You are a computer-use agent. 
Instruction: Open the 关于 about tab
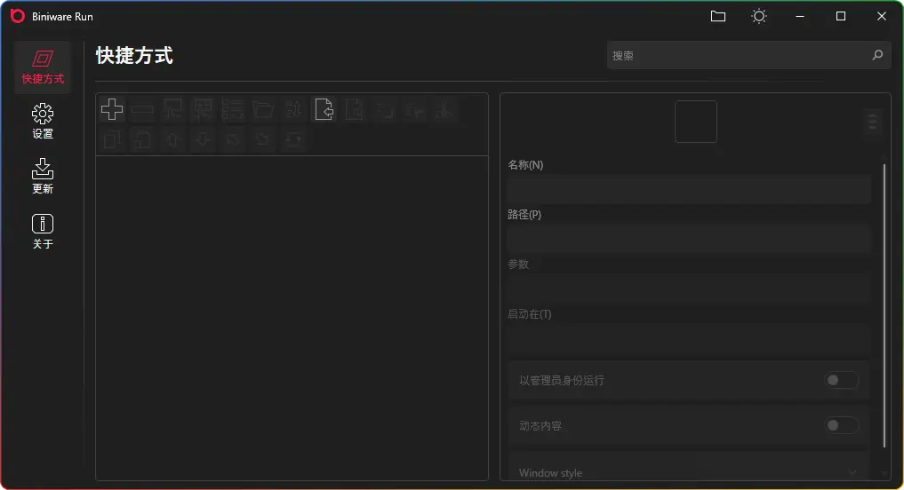tap(43, 232)
